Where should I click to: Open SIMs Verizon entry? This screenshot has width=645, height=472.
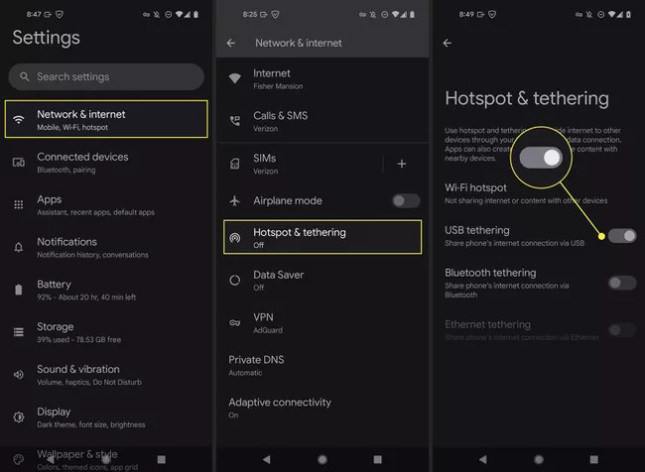coord(301,164)
